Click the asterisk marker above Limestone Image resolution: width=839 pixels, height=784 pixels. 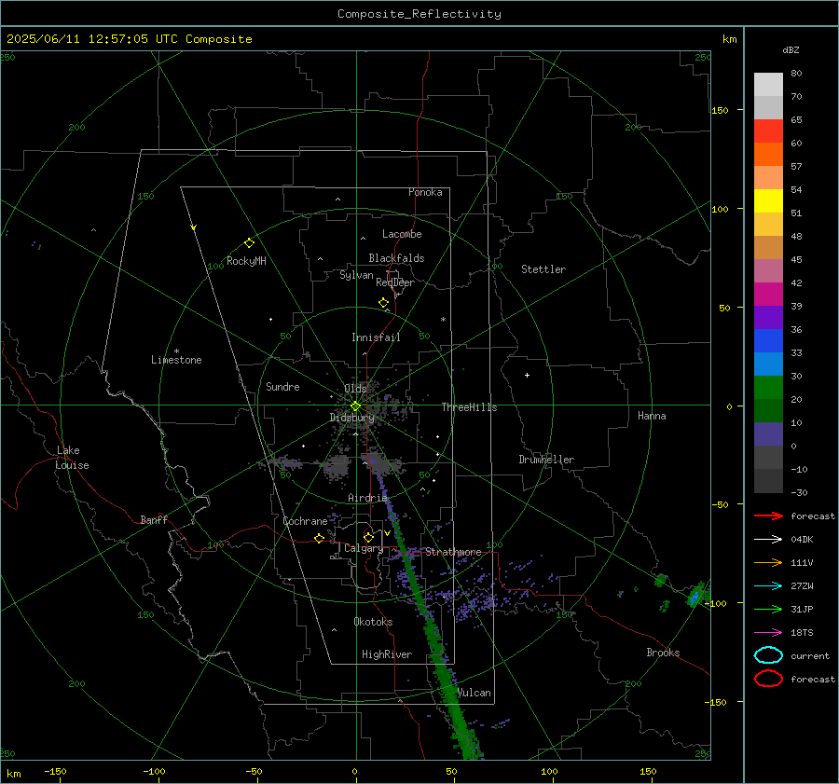(176, 351)
